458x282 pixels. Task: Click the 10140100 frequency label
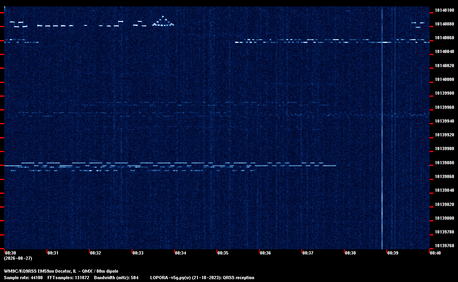point(445,10)
